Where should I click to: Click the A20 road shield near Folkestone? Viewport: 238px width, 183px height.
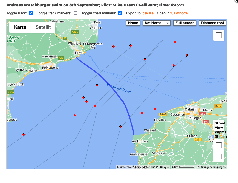tap(61, 58)
